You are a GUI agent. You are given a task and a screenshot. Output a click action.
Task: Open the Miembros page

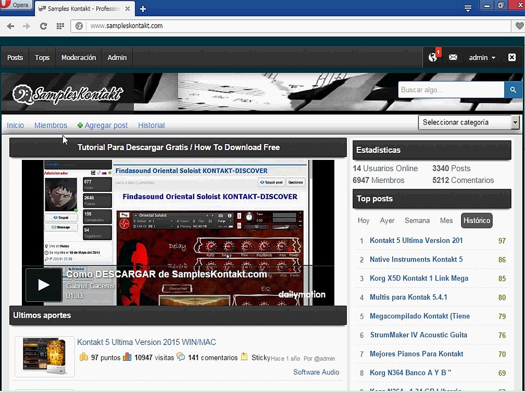(x=50, y=126)
